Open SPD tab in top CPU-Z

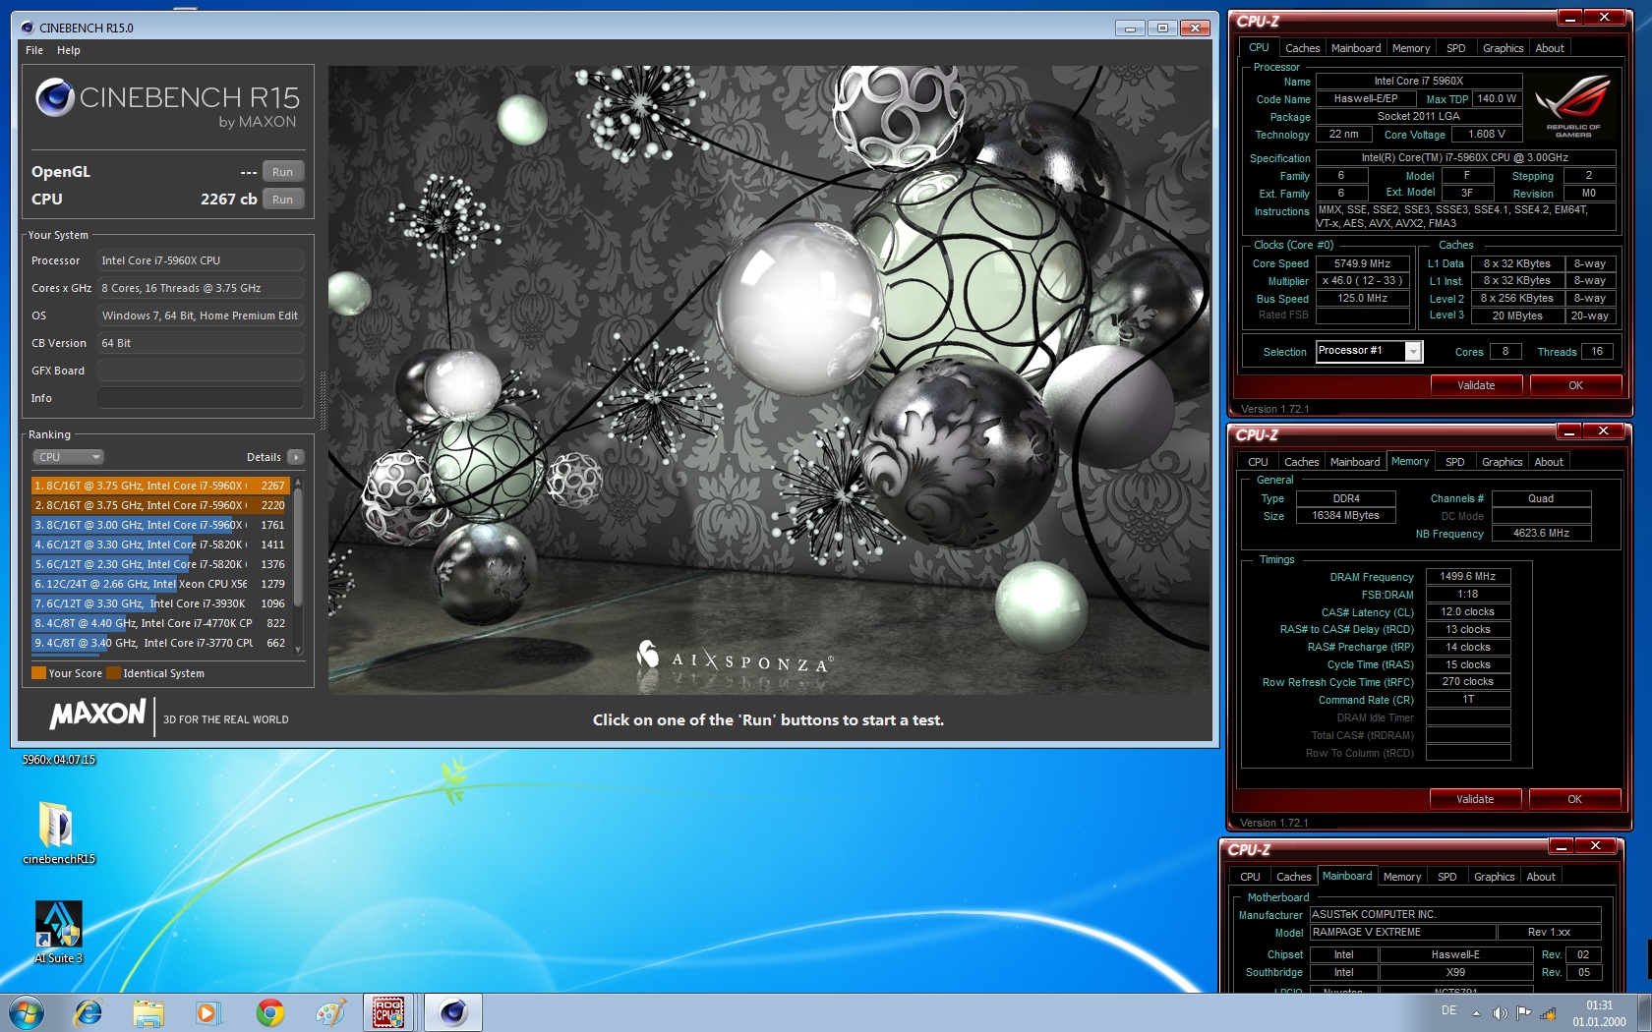coord(1456,48)
